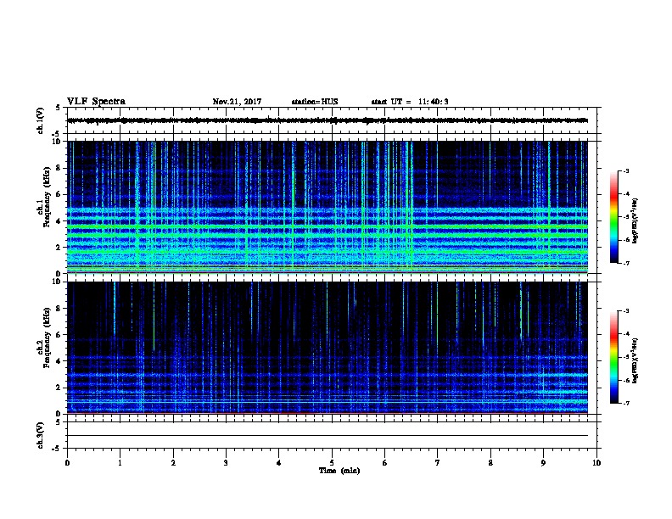Click the "-3" label on ch.1 colorbar

pos(626,171)
